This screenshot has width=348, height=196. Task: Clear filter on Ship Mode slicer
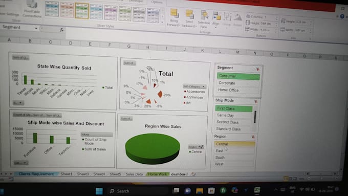(256, 101)
